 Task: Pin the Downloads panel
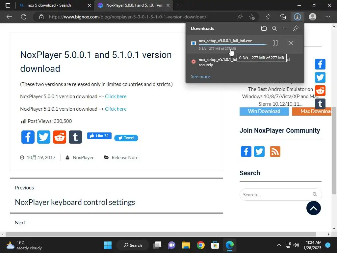[296, 28]
